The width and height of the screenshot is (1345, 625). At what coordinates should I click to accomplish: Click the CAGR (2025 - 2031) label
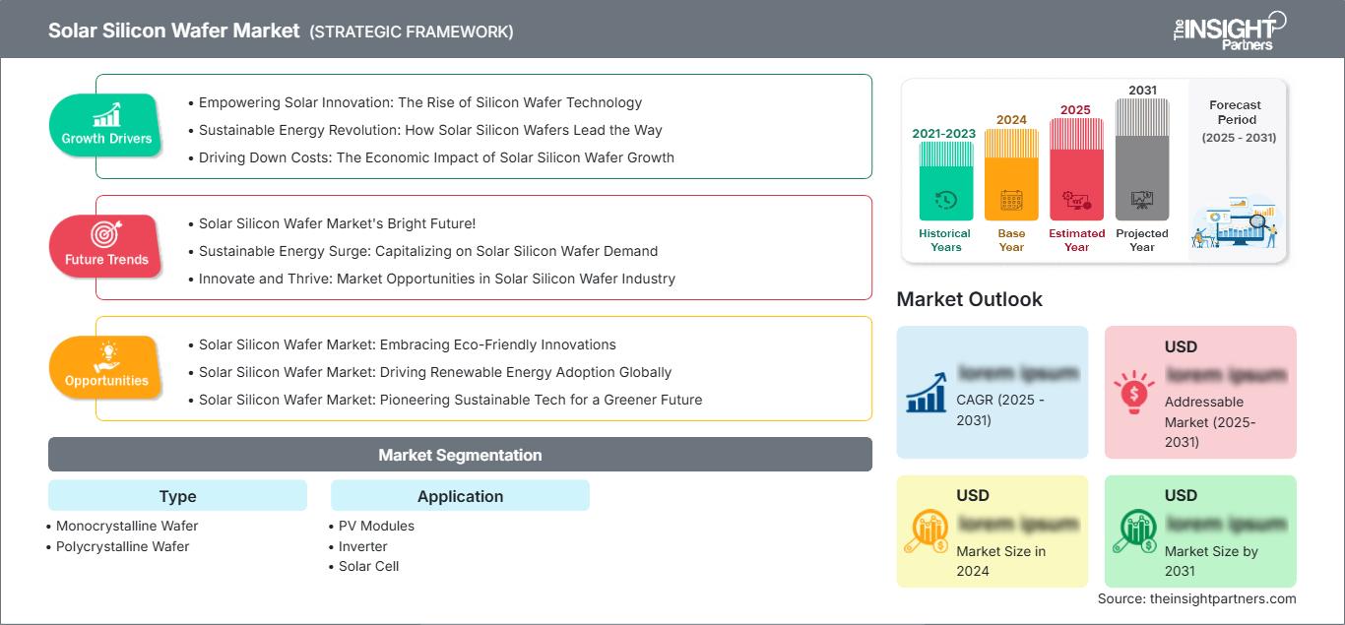click(x=1000, y=410)
